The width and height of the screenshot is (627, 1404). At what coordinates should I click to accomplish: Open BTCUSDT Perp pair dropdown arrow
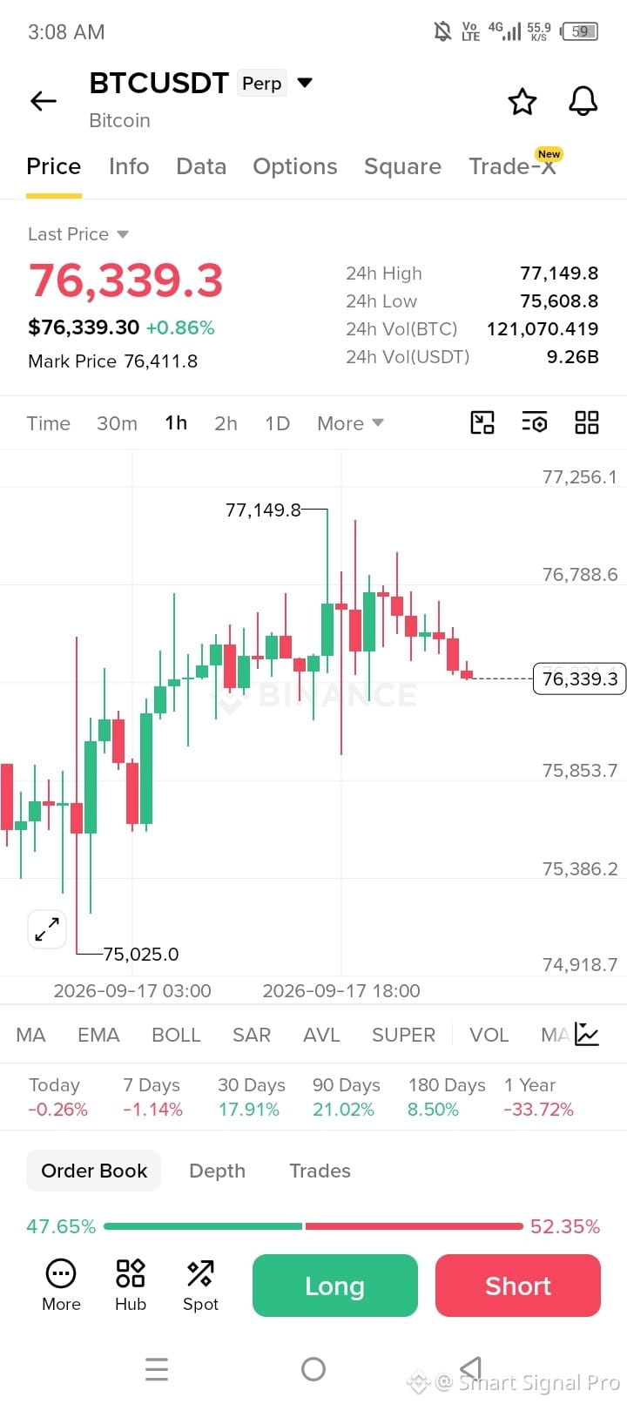click(305, 83)
